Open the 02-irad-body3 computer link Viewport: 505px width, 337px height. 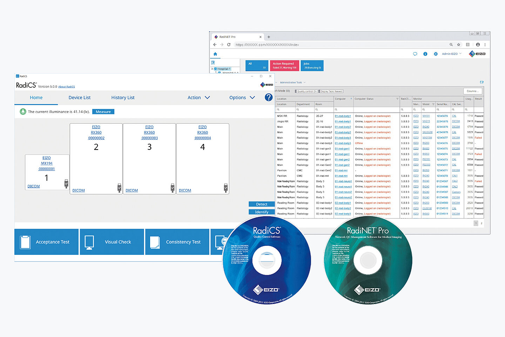pyautogui.click(x=343, y=214)
